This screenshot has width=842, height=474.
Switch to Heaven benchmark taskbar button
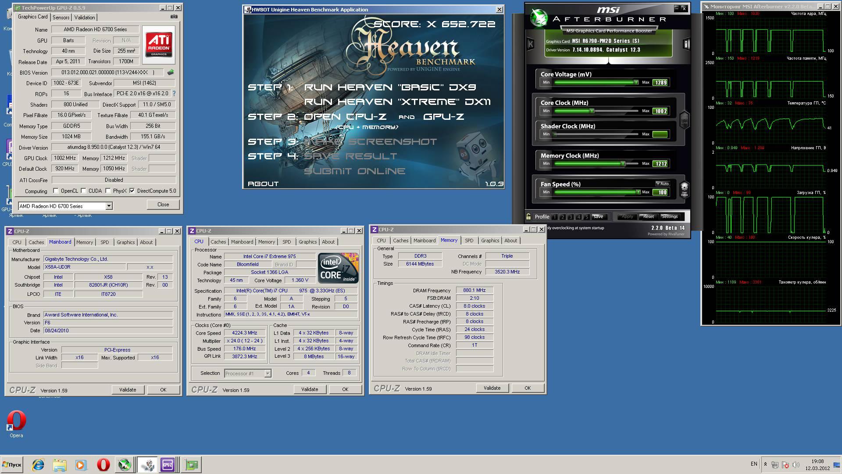pos(146,464)
